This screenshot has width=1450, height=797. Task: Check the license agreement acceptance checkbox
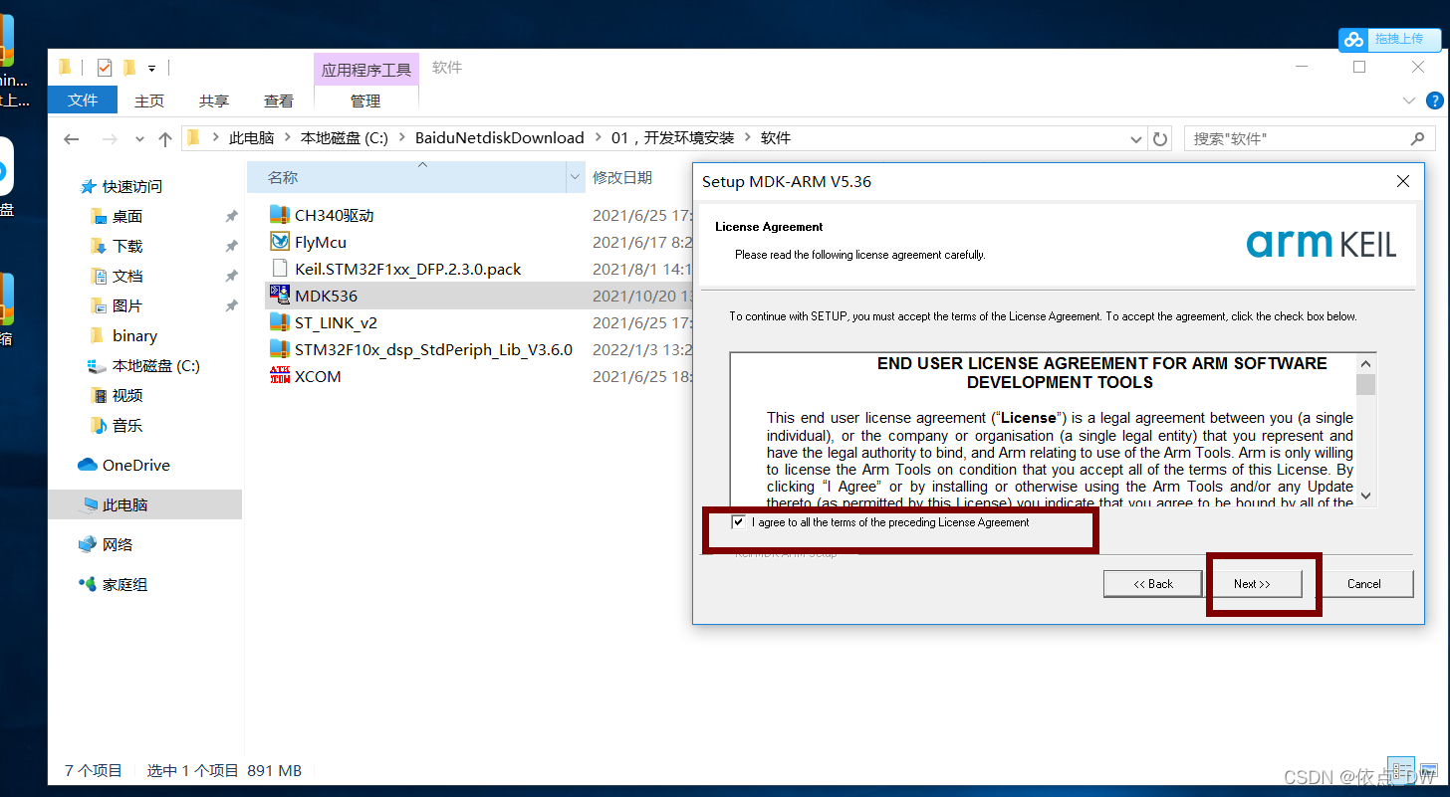point(738,521)
